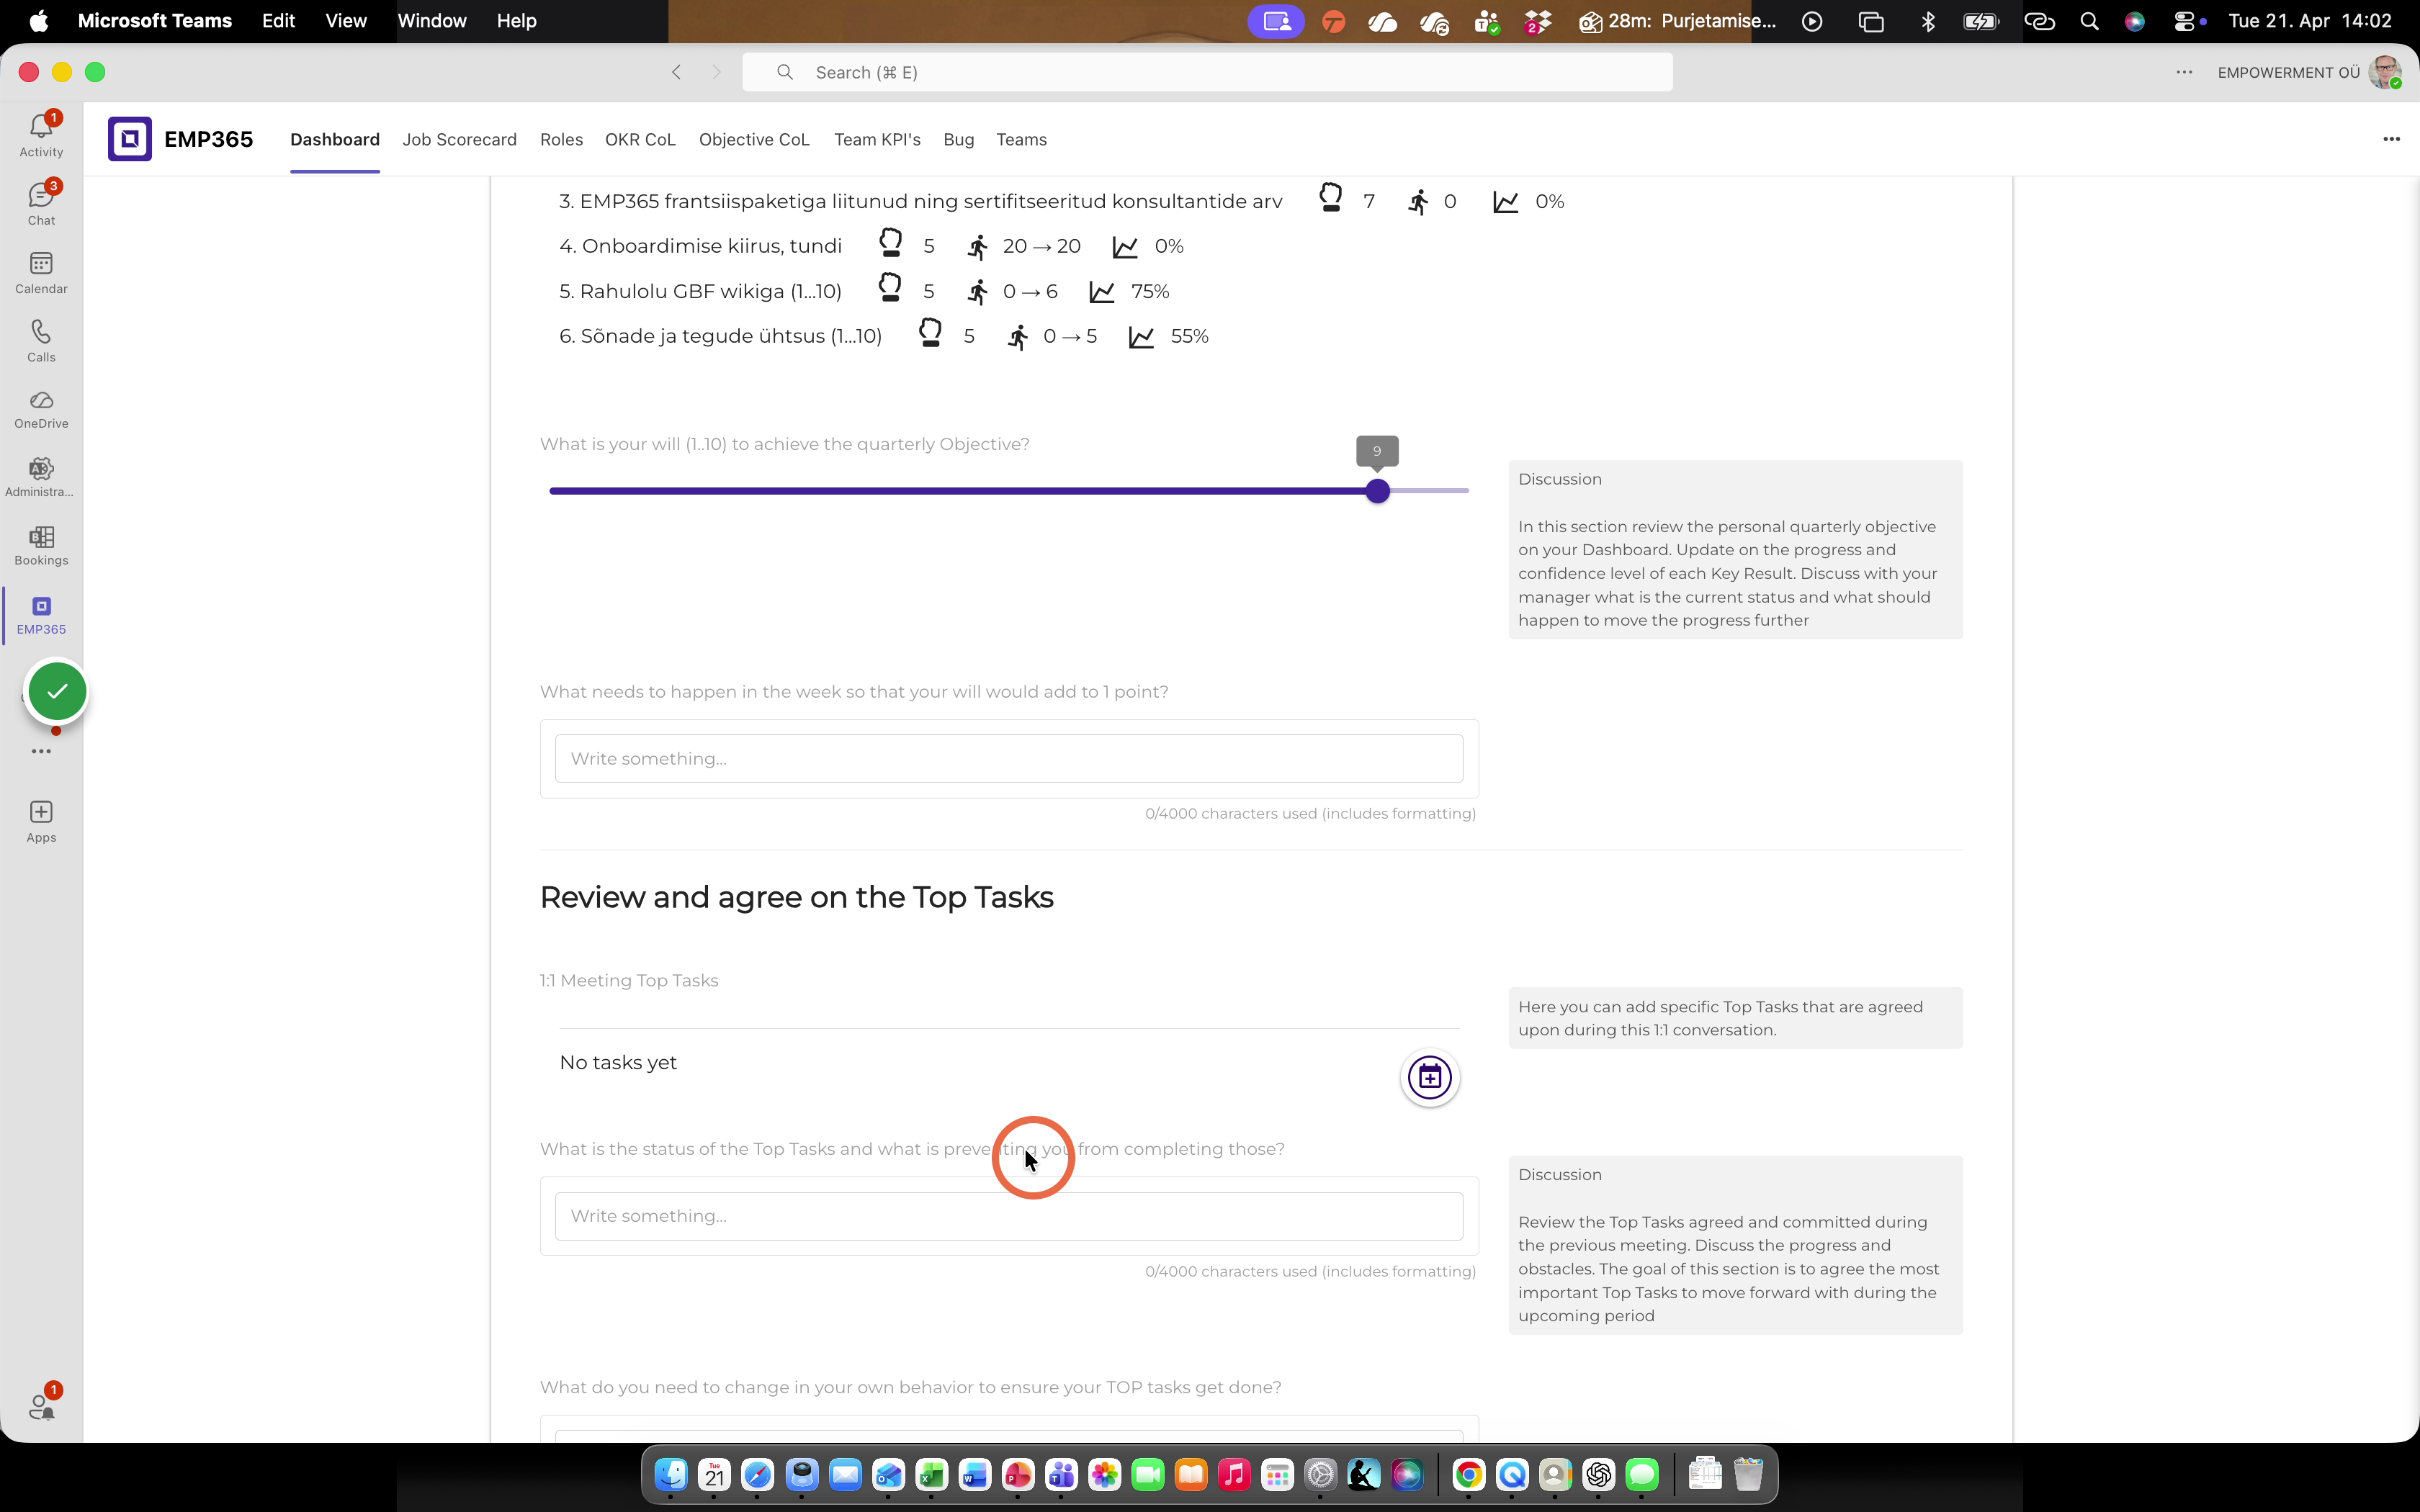Click the Dashboard tab
This screenshot has height=1512, width=2420.
point(335,139)
